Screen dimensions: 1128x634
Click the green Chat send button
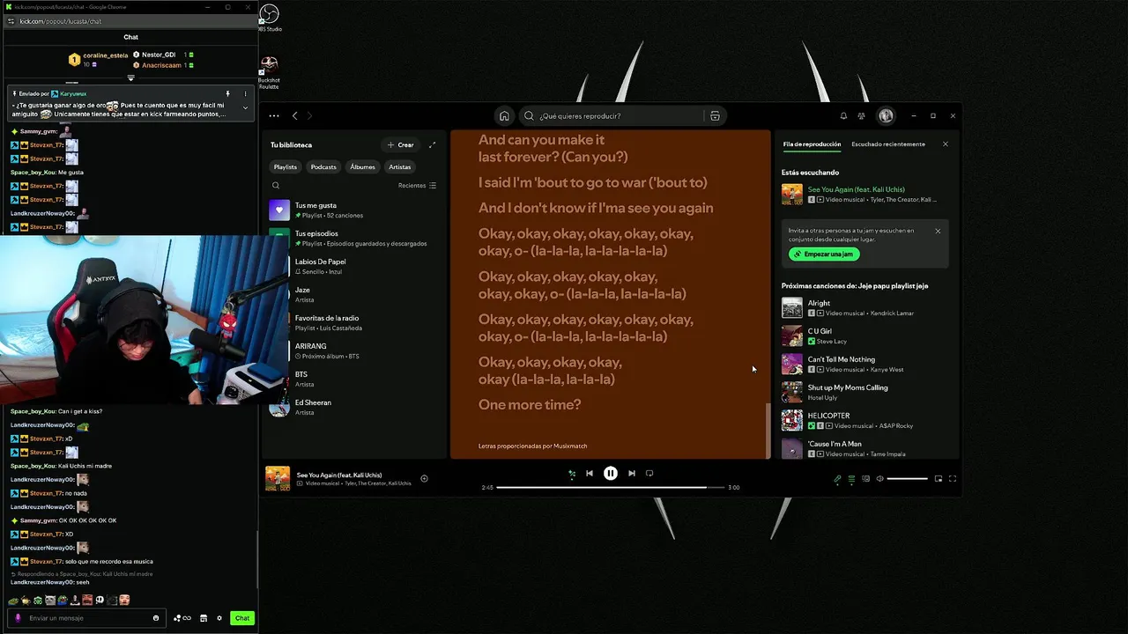click(x=242, y=618)
